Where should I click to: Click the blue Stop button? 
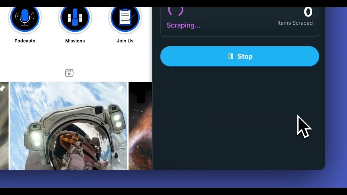point(240,56)
